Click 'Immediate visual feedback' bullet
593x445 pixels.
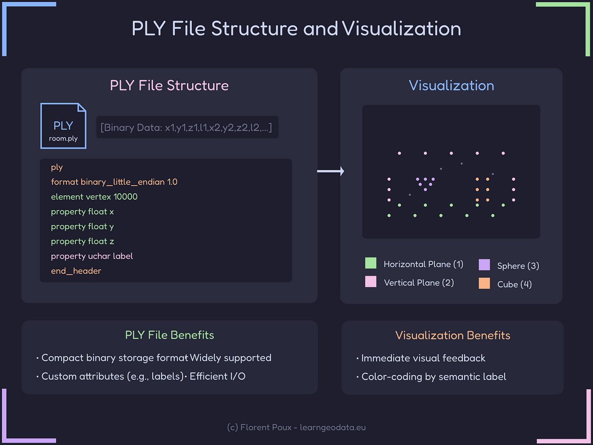(421, 359)
